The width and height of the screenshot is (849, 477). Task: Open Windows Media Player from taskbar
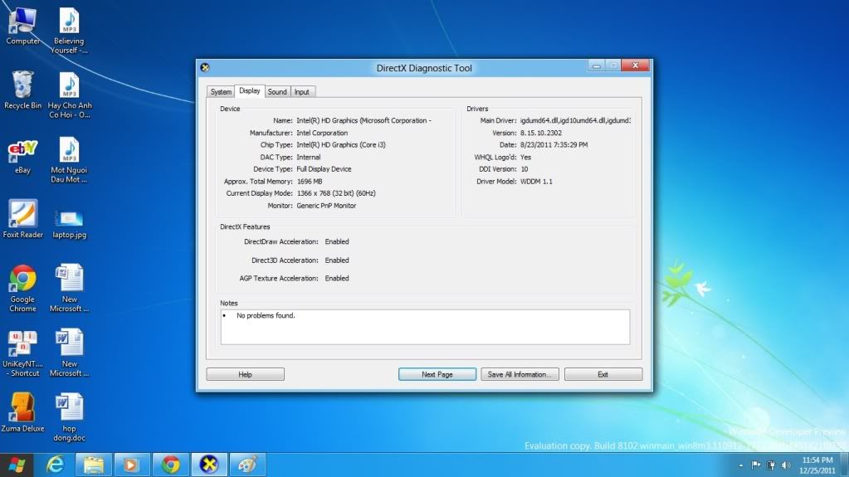coord(132,465)
